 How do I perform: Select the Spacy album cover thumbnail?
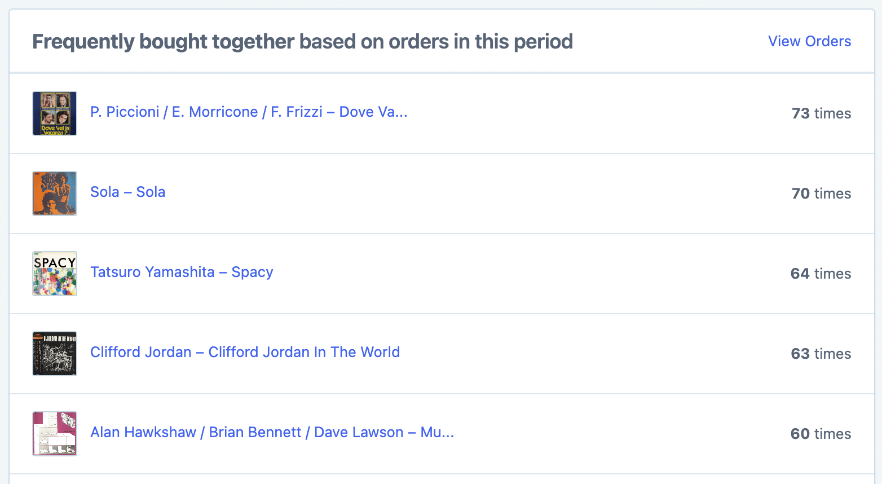click(x=55, y=274)
